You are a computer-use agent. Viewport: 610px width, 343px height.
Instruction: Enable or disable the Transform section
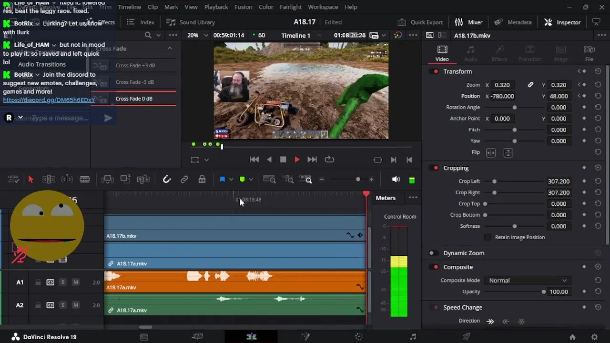coord(434,71)
